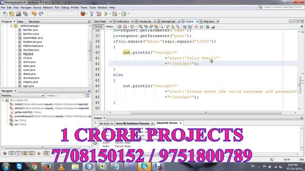Click the Stop Macro Recording icon

click(x=202, y=27)
